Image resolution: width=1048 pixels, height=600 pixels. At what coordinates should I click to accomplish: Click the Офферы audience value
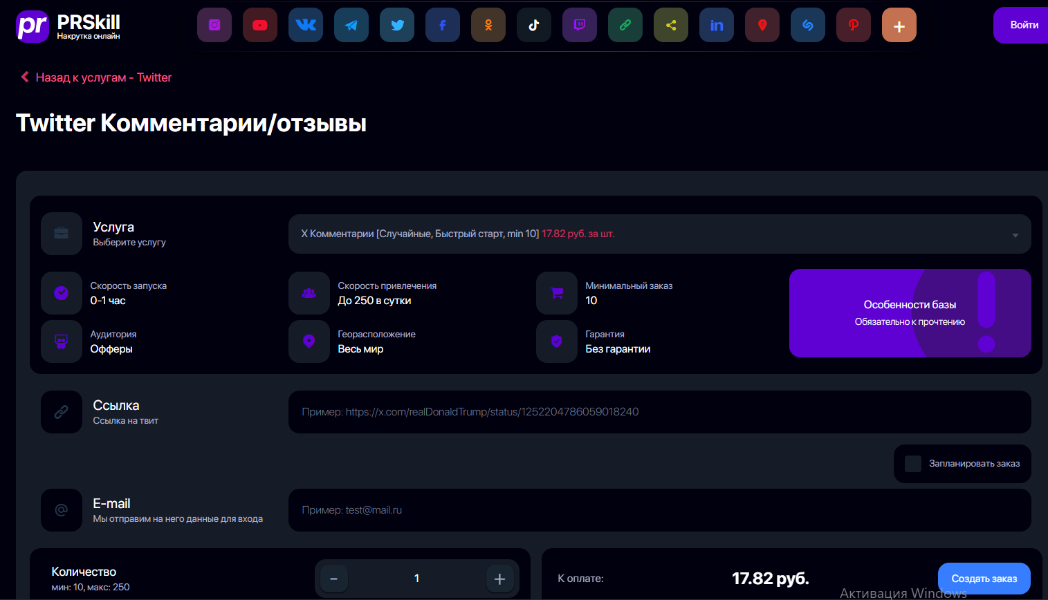[111, 349]
